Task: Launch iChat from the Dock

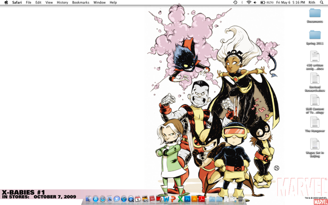Action: pos(117,199)
